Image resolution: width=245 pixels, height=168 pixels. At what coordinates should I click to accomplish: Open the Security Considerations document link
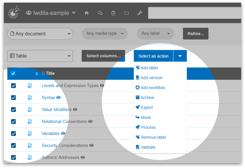pyautogui.click(x=65, y=145)
